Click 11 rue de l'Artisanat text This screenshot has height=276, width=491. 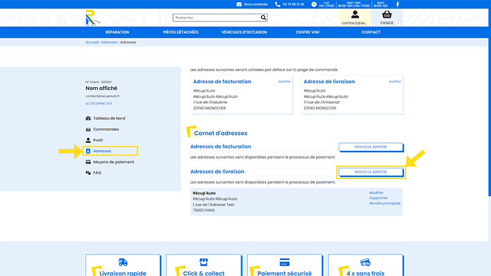322,102
